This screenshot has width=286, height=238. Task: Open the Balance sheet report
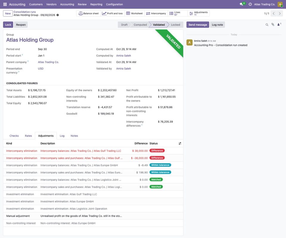click(89, 13)
